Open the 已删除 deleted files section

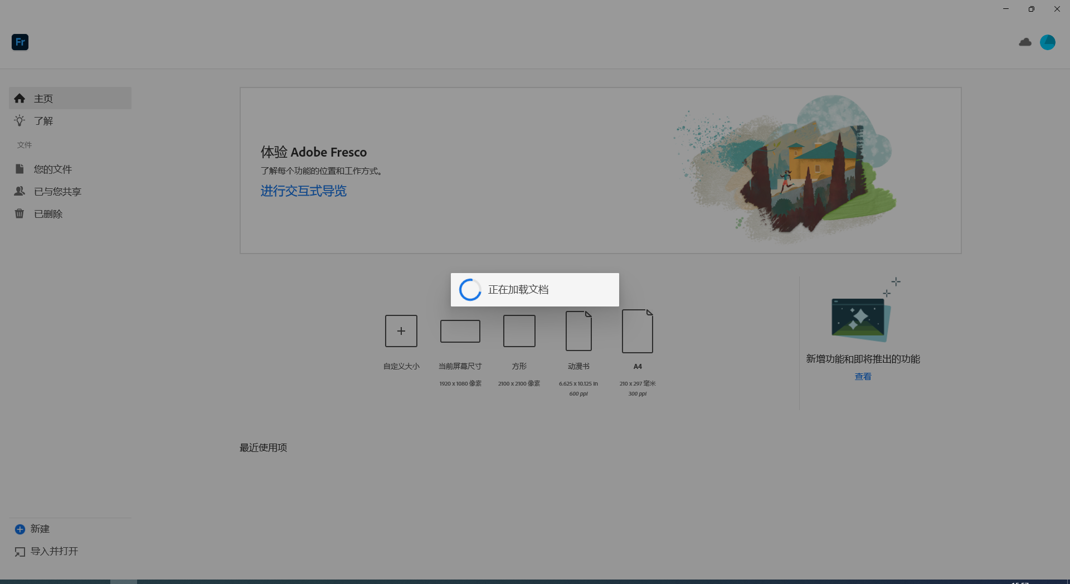47,213
